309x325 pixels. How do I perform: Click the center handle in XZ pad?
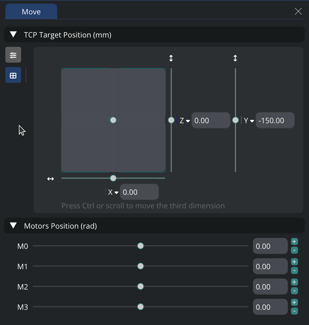point(113,120)
